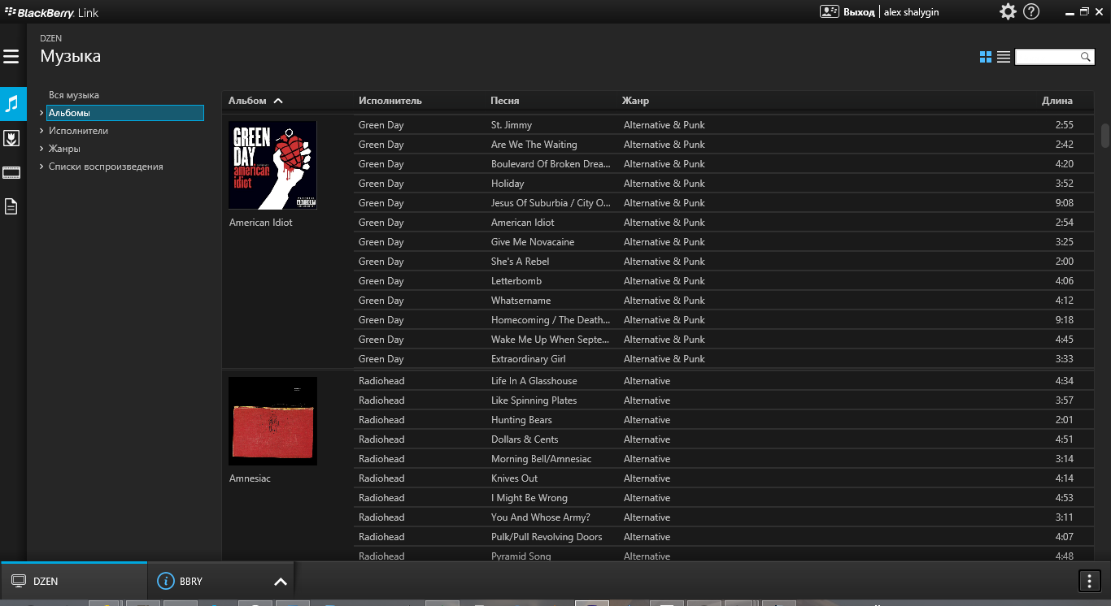Sort by the Альбом column header
Image resolution: width=1111 pixels, height=606 pixels.
click(x=247, y=101)
